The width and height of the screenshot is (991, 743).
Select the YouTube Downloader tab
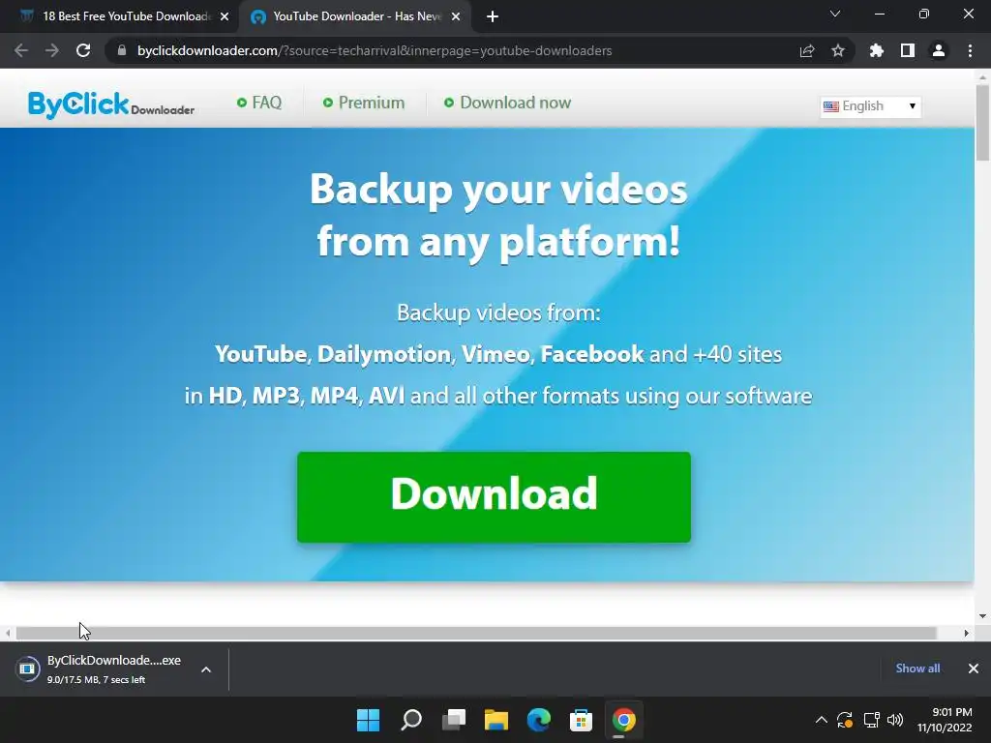pos(354,16)
